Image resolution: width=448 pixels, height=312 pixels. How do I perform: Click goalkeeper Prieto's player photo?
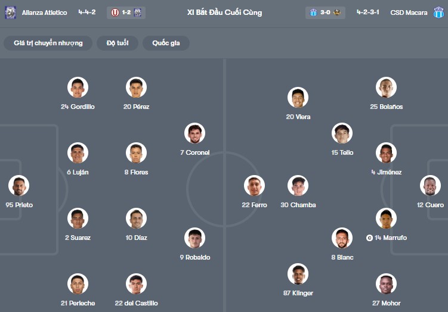[x=18, y=186]
